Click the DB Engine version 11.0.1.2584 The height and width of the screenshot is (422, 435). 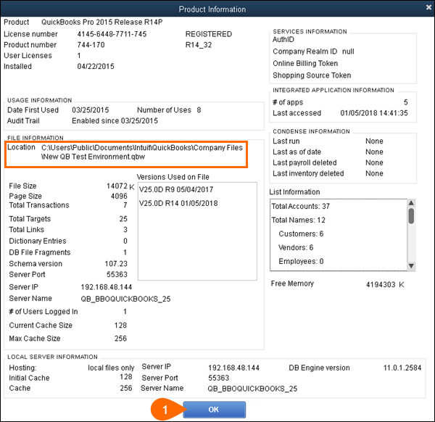coord(402,368)
